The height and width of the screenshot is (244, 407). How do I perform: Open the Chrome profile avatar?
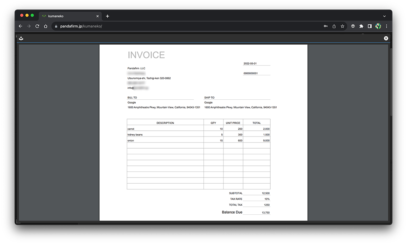378,26
